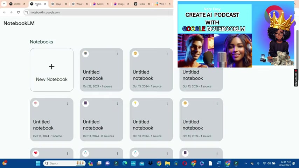
Task: Open Task View from taskbar
Action: [x=99, y=163]
